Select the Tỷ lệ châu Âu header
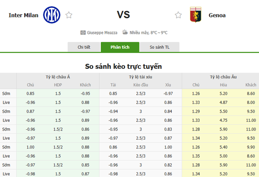 [x=223, y=76]
